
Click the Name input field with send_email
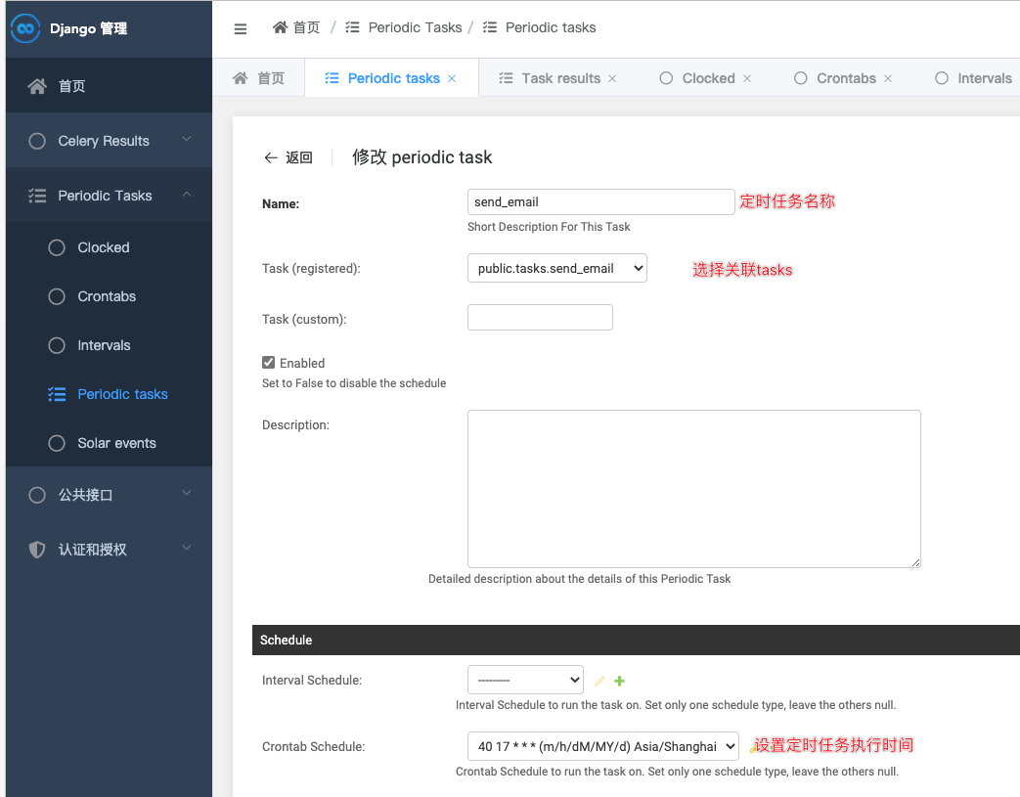click(601, 201)
